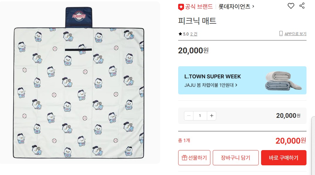Click the Giants logo on the mat pouch
This screenshot has height=175, width=315.
point(79,16)
